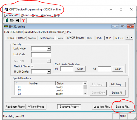Switch to the UMTS System tab

[x=46, y=38]
